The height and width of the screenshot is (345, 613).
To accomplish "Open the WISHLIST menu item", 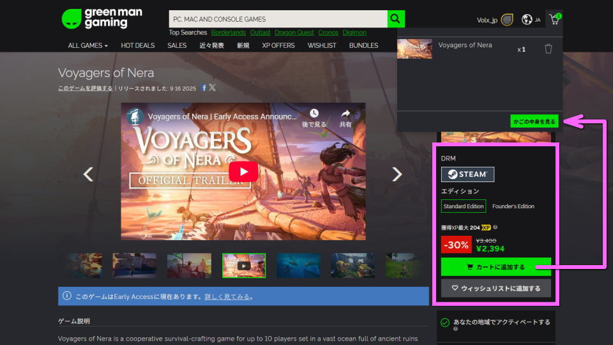I will point(322,45).
